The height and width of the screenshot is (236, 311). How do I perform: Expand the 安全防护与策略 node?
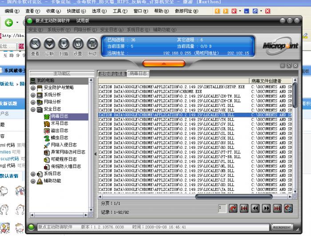tap(33, 88)
